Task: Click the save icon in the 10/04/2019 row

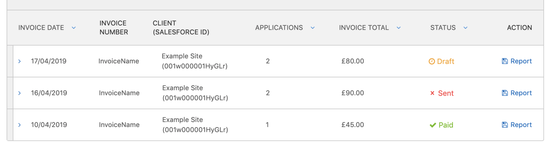Action: [505, 125]
